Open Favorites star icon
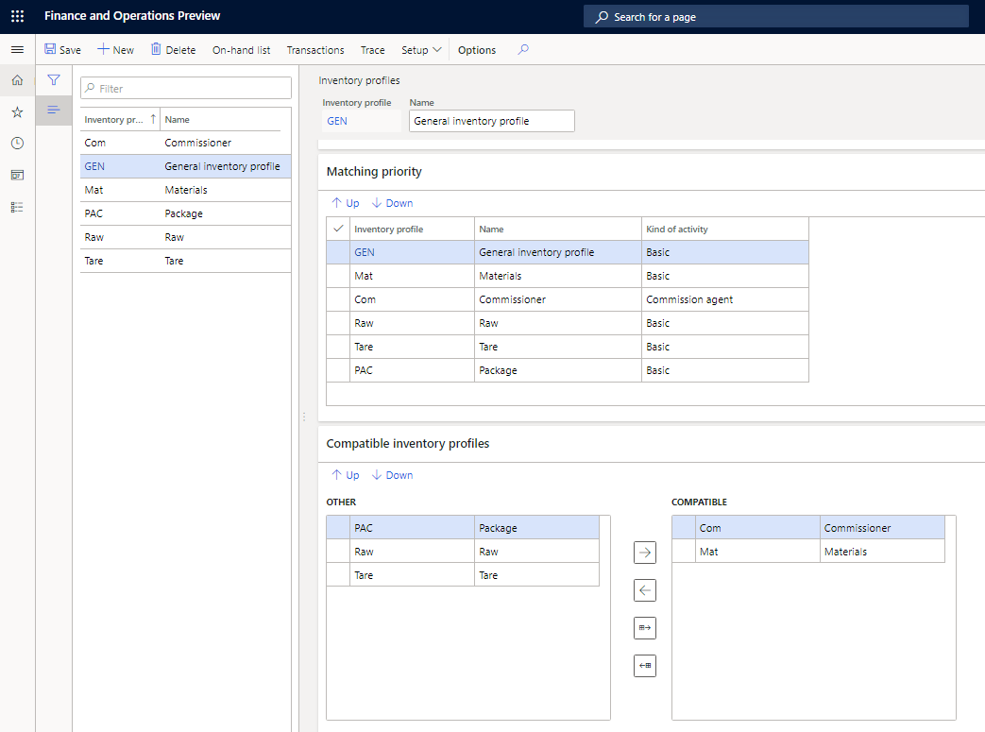 point(18,112)
